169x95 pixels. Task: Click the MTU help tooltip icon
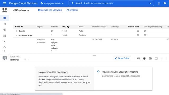pos(68,27)
